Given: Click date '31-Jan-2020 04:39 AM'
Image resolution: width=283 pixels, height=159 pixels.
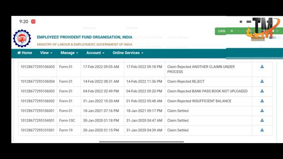Looking at the screenshot, I should (x=144, y=130).
